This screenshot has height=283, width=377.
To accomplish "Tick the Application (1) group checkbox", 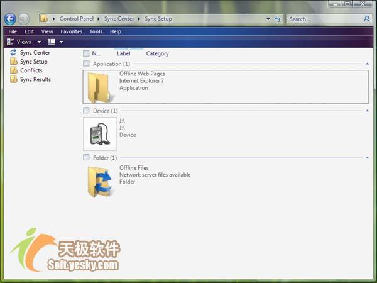I will 86,64.
